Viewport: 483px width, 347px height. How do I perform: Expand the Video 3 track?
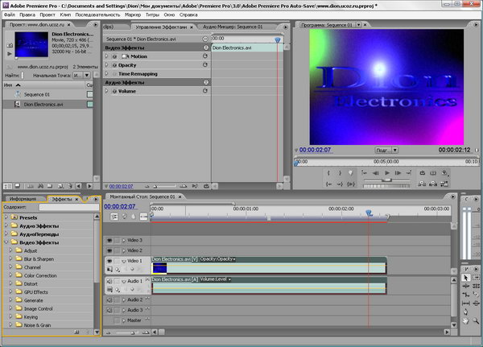tap(124, 240)
